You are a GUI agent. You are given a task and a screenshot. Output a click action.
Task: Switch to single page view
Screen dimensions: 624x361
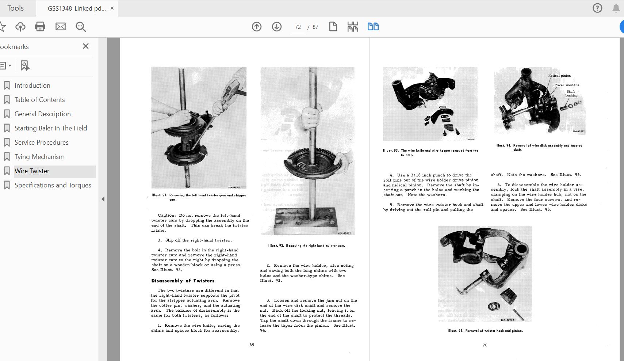(x=333, y=27)
